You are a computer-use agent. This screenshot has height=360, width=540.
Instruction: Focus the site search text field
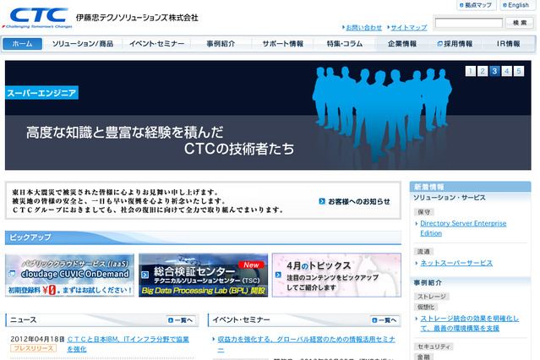(469, 23)
